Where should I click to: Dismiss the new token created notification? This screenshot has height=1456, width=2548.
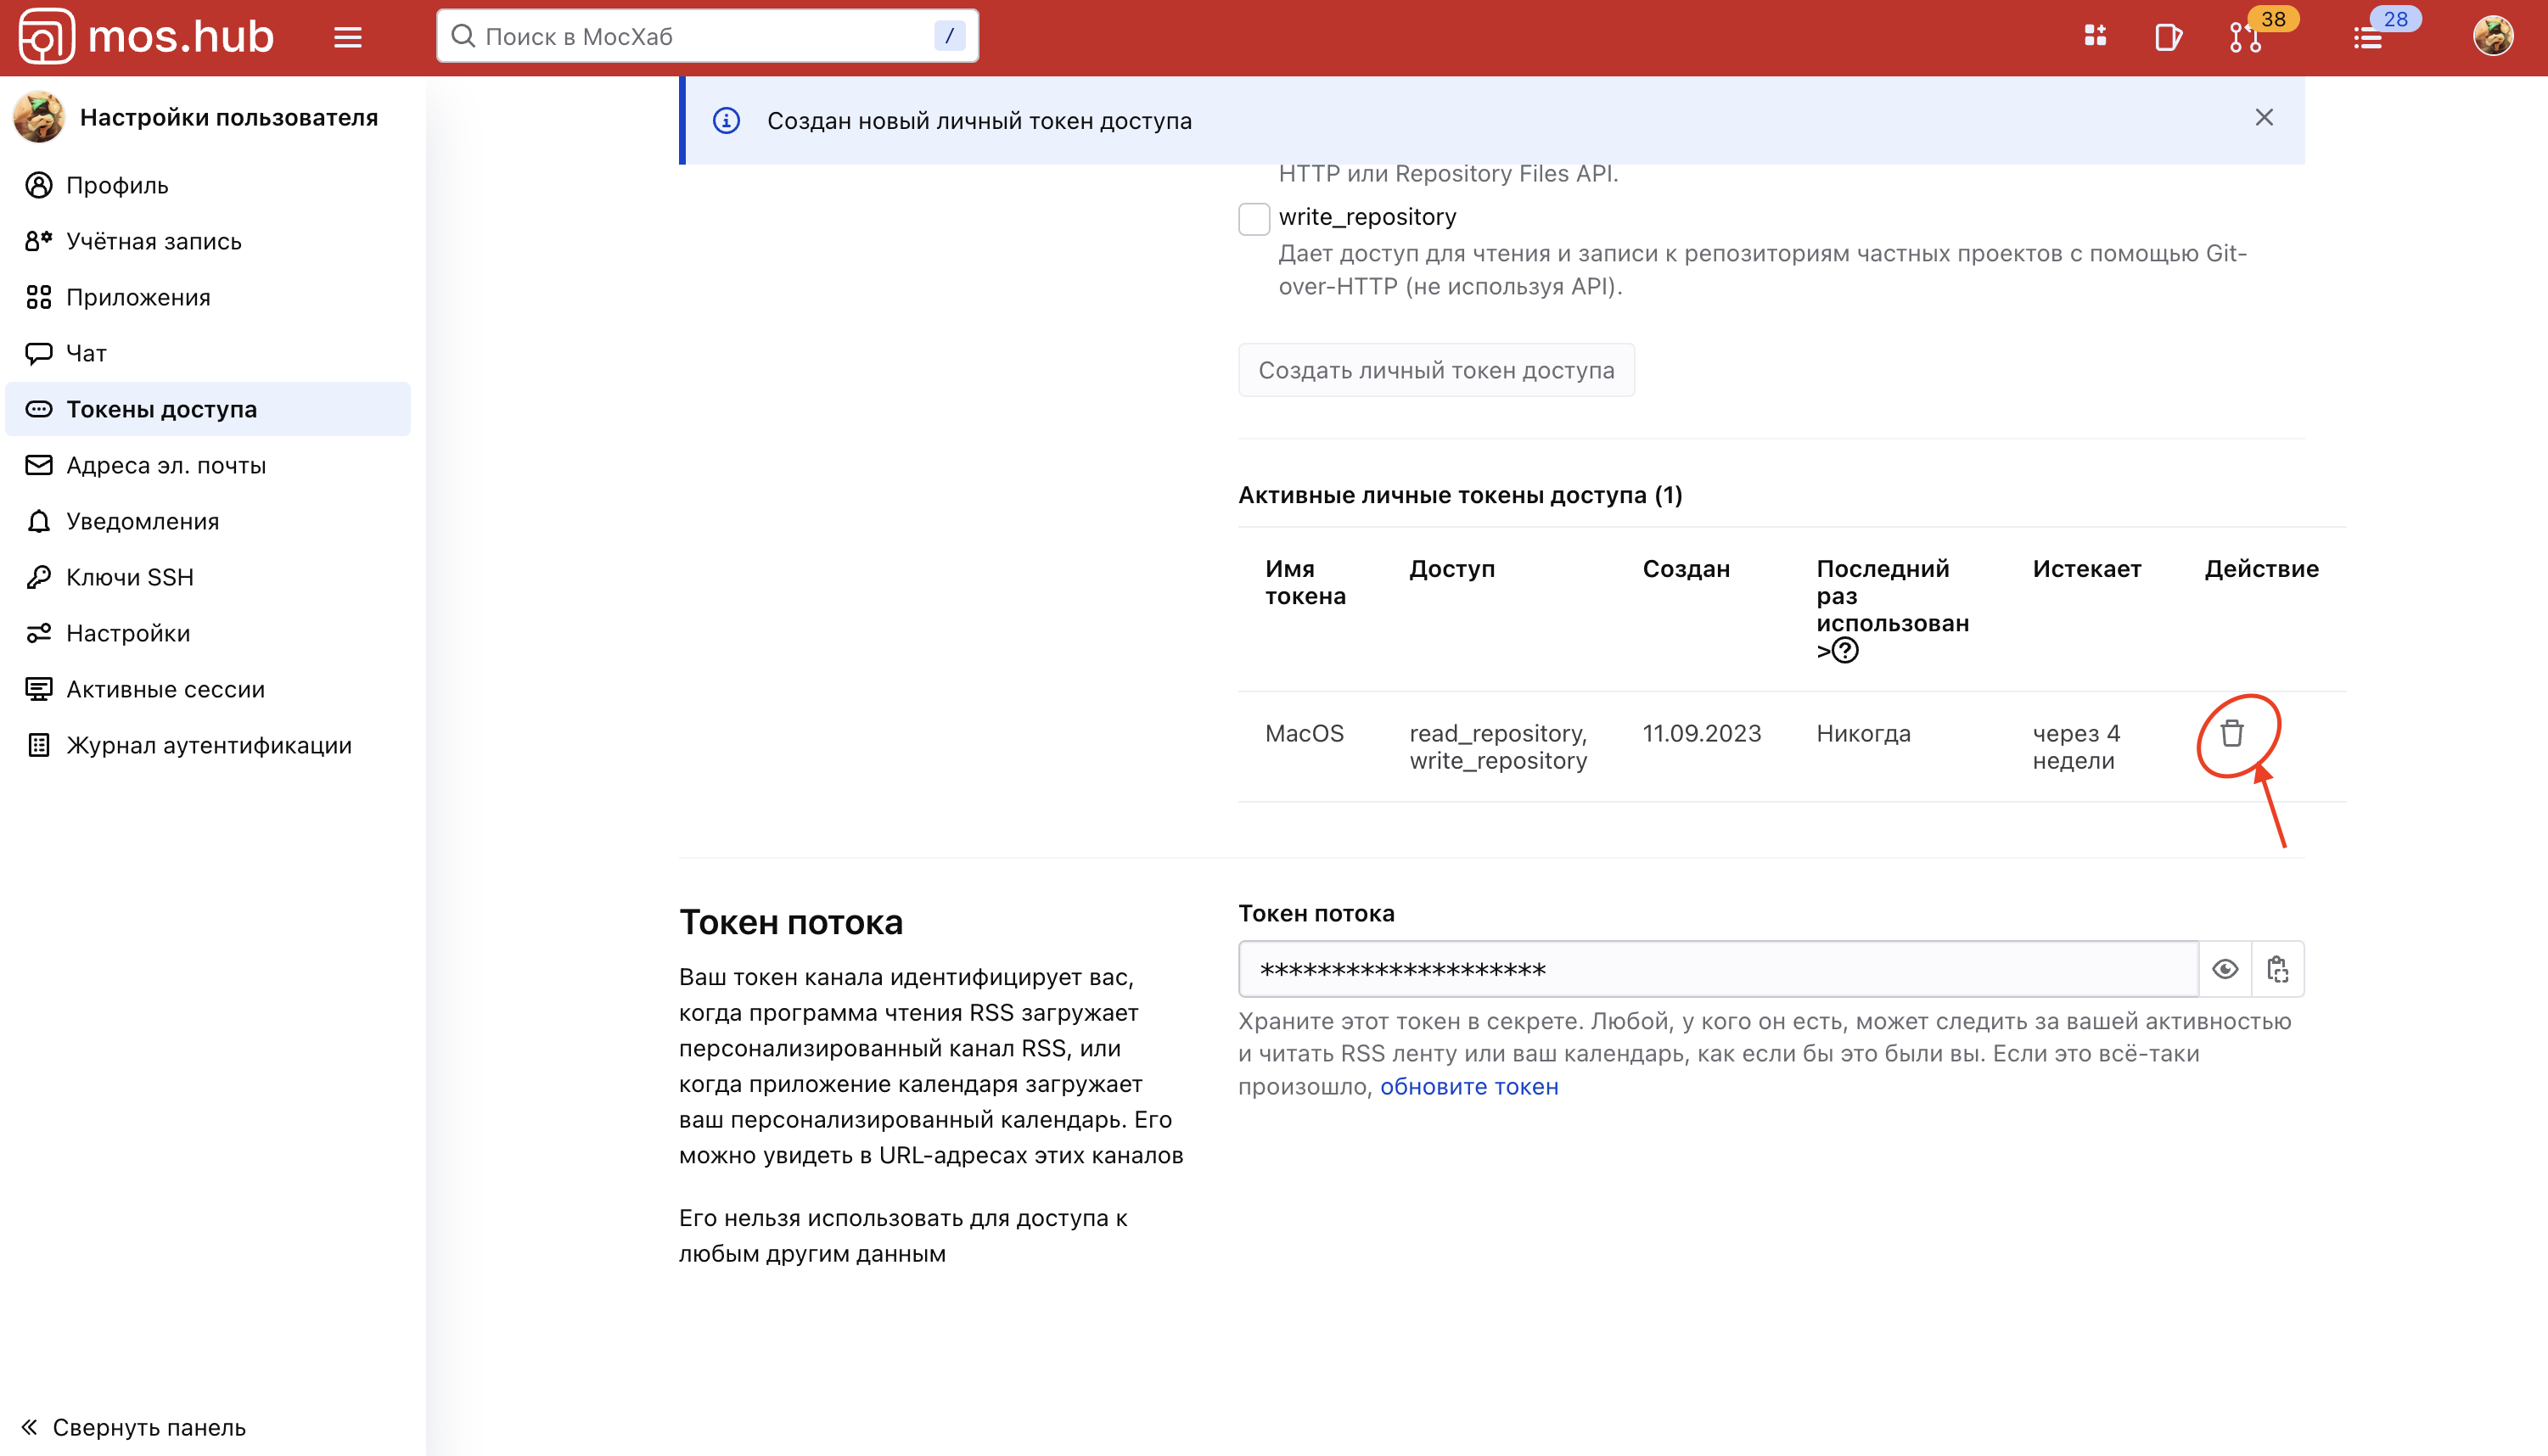tap(2264, 118)
